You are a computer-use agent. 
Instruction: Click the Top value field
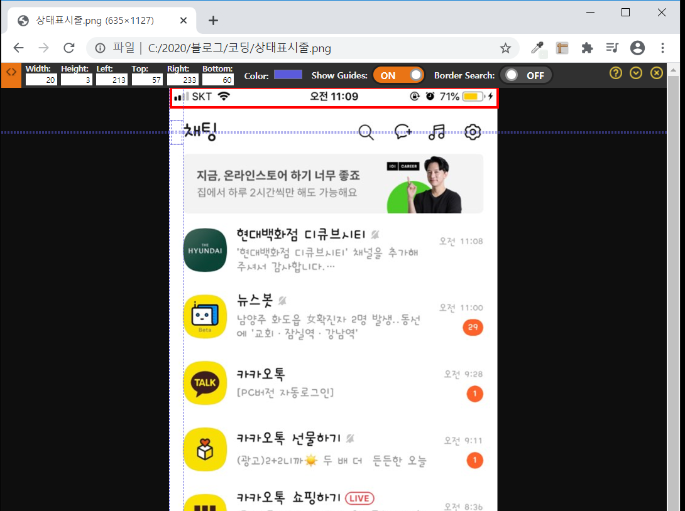[x=147, y=80]
